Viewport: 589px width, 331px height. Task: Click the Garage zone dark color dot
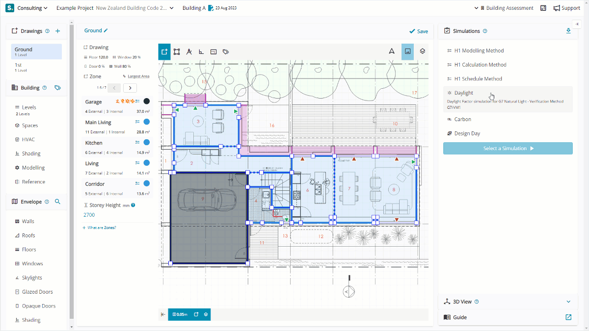146,101
